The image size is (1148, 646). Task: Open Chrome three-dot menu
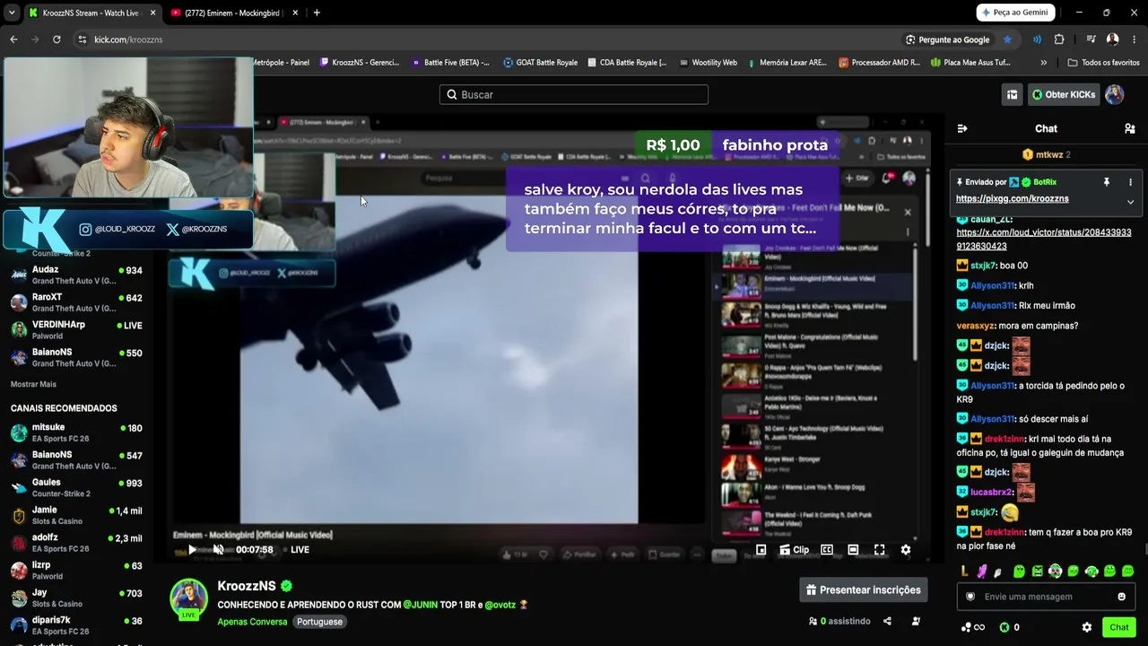pyautogui.click(x=1135, y=39)
